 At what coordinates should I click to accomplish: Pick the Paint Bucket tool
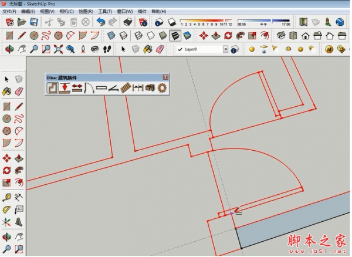pyautogui.click(x=6, y=92)
